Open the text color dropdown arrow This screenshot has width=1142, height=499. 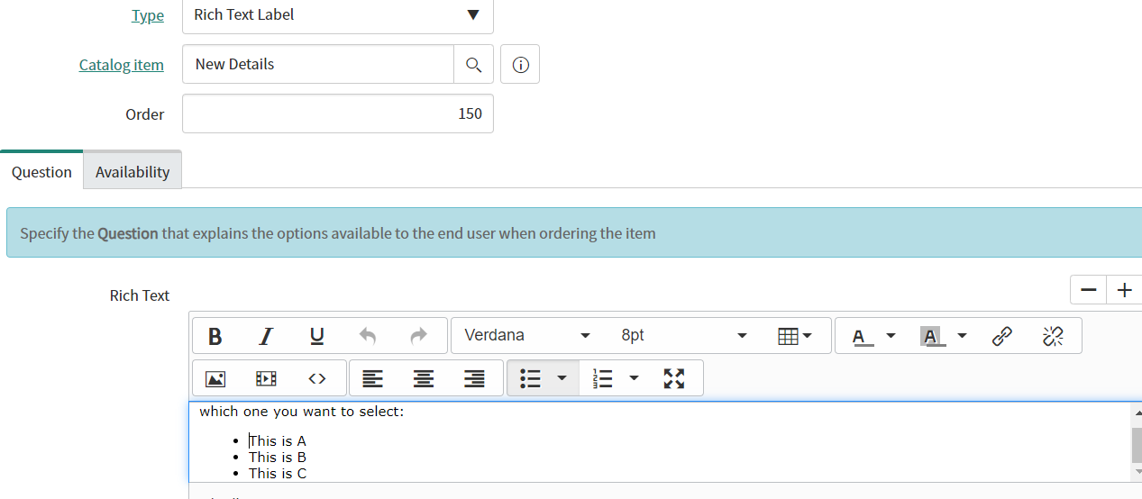click(891, 336)
